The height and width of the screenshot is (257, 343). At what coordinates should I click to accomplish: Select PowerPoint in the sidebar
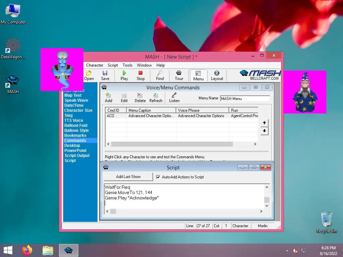click(x=75, y=151)
